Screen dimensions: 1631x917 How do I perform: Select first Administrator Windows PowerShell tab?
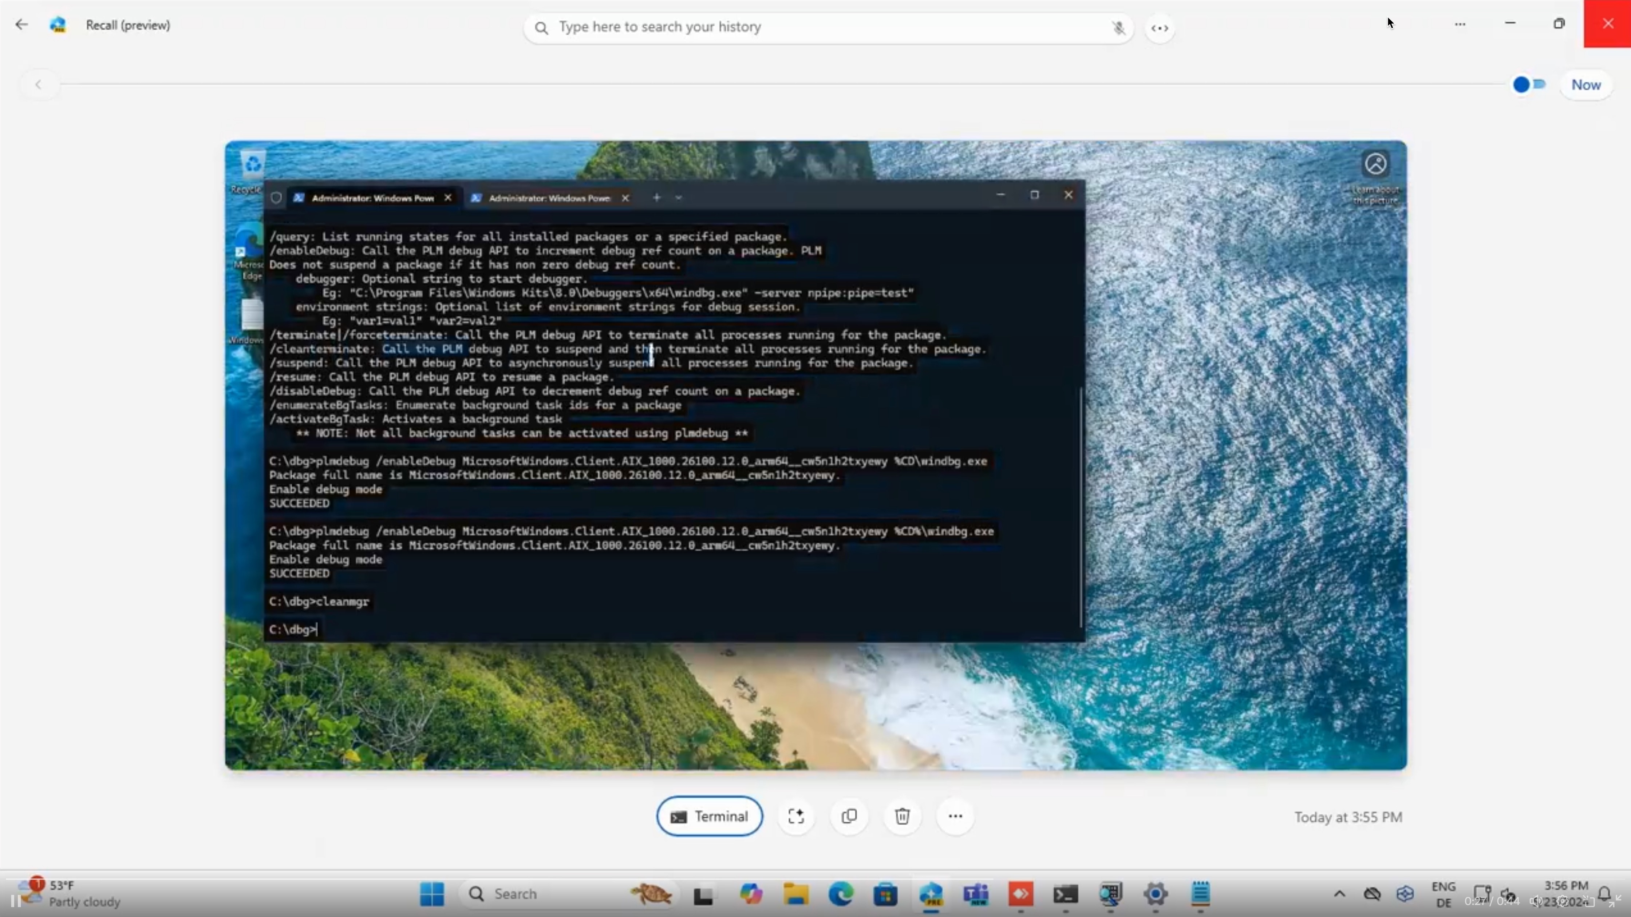(372, 198)
